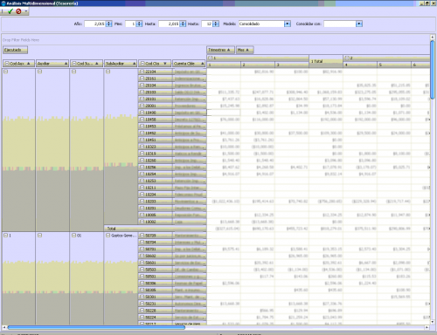The image size is (437, 335).
Task: Select month 5 column header
Action: pyautogui.click(x=394, y=65)
